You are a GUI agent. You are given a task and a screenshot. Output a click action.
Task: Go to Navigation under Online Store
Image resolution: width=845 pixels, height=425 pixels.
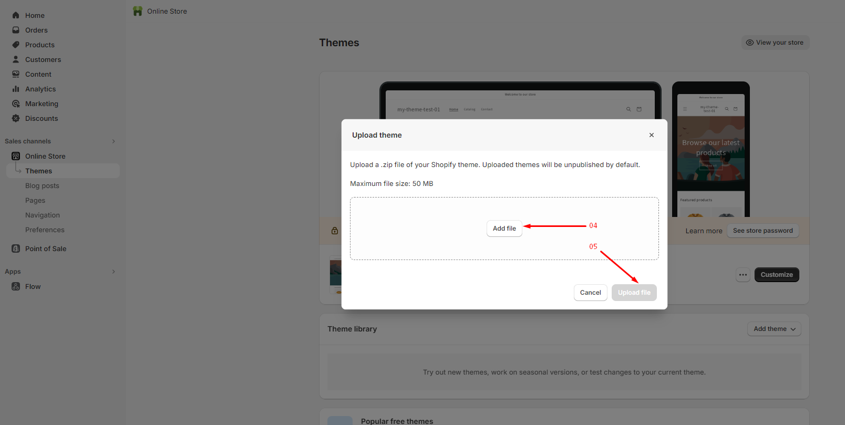tap(43, 215)
